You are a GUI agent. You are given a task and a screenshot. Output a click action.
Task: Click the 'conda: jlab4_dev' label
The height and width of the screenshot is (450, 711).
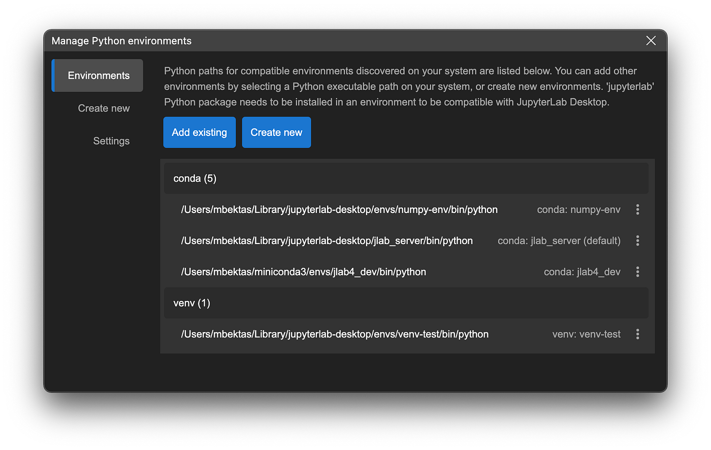click(582, 272)
